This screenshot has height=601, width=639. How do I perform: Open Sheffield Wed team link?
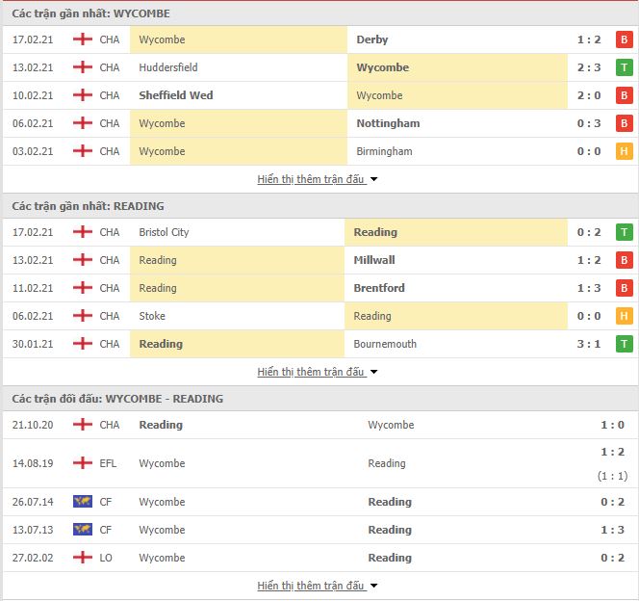pyautogui.click(x=176, y=95)
